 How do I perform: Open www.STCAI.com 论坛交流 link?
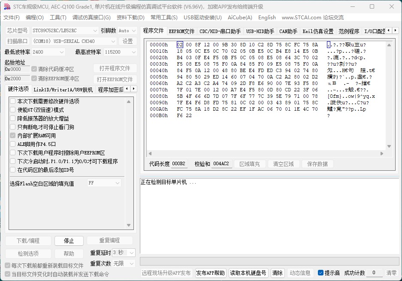tap(312, 18)
